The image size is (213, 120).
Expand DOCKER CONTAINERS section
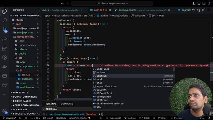tap(26, 97)
